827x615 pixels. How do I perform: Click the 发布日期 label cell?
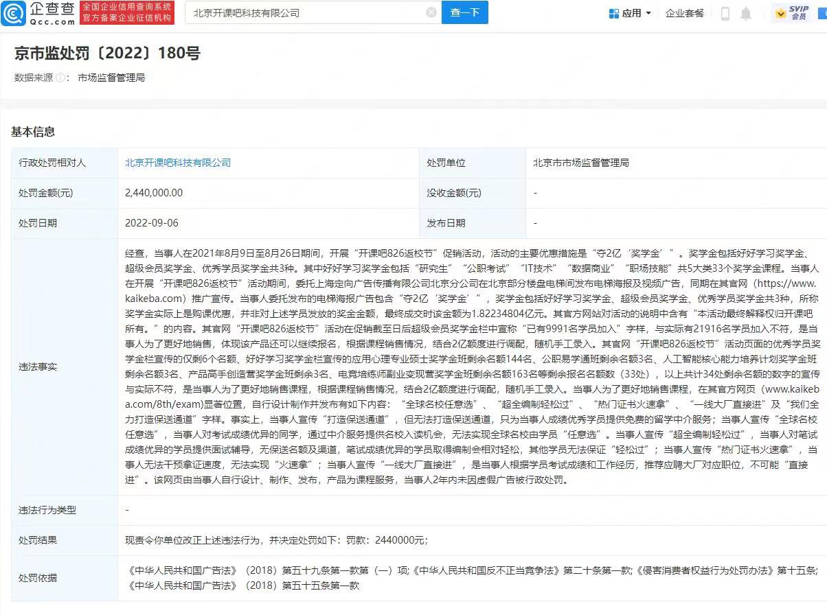point(473,223)
